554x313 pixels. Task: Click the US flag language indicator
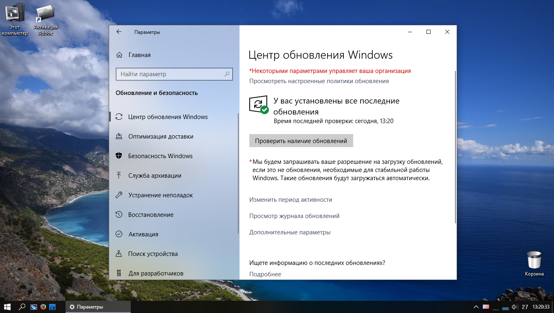click(486, 307)
